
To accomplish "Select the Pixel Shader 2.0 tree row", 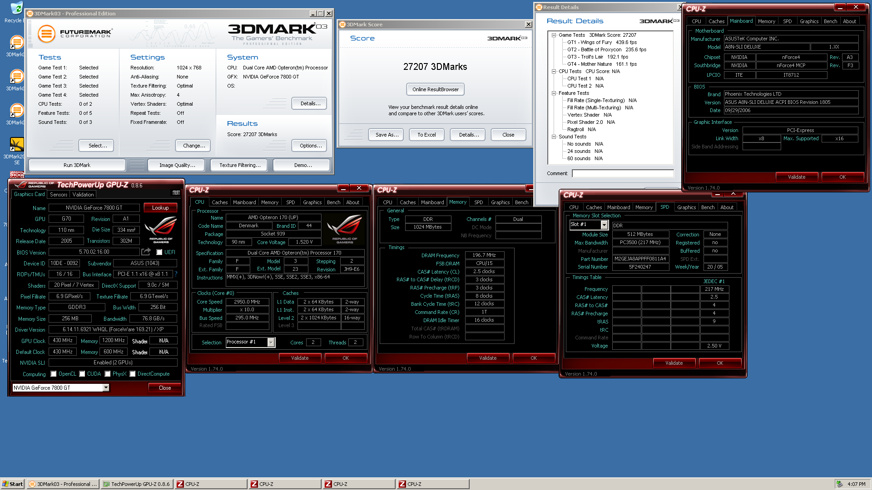I will [591, 122].
